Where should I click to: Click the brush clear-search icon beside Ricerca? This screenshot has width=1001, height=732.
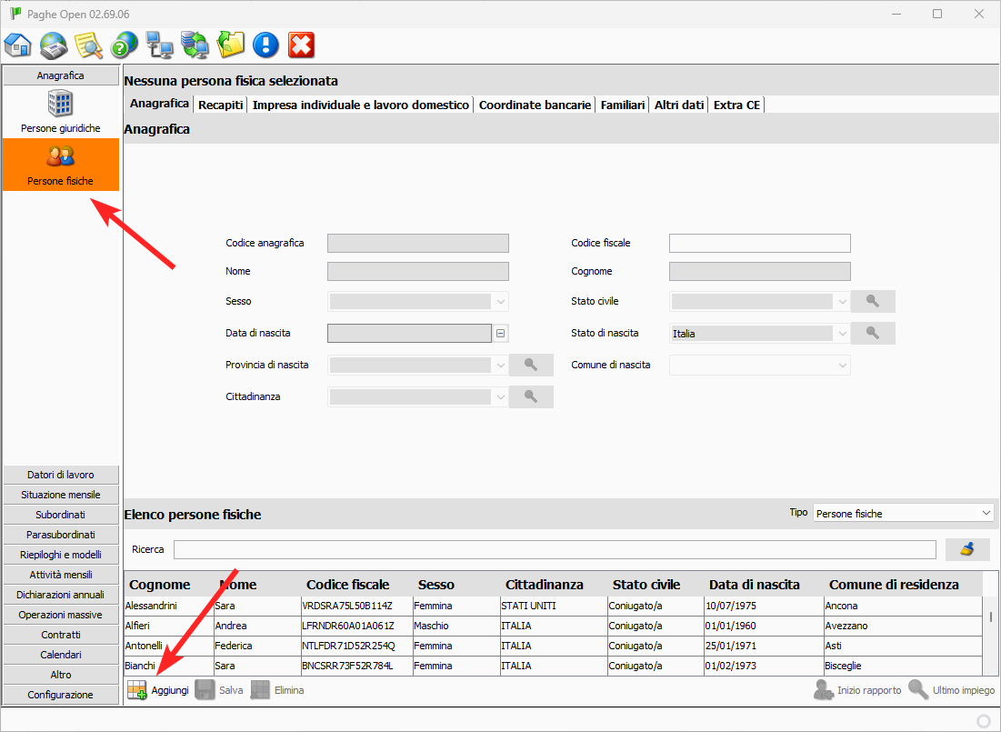point(967,549)
